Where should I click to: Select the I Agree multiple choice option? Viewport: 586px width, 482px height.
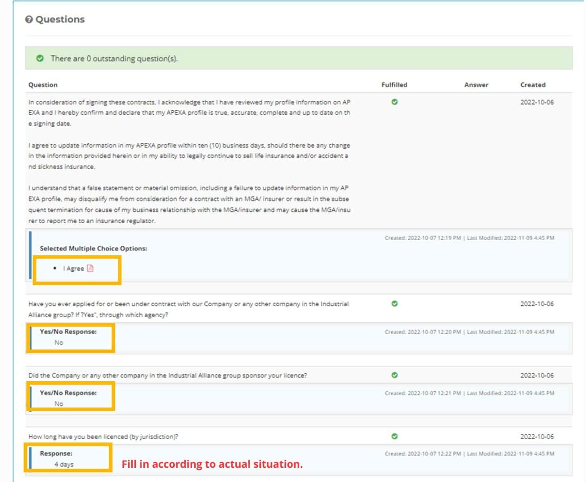pyautogui.click(x=73, y=269)
